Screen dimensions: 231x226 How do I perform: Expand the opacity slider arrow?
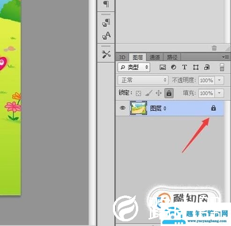(x=219, y=80)
